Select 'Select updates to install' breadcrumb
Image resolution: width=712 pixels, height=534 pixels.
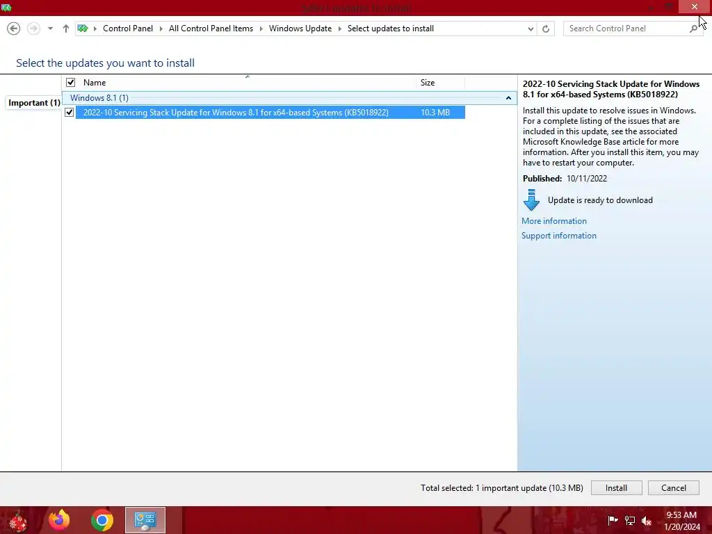pyautogui.click(x=391, y=29)
